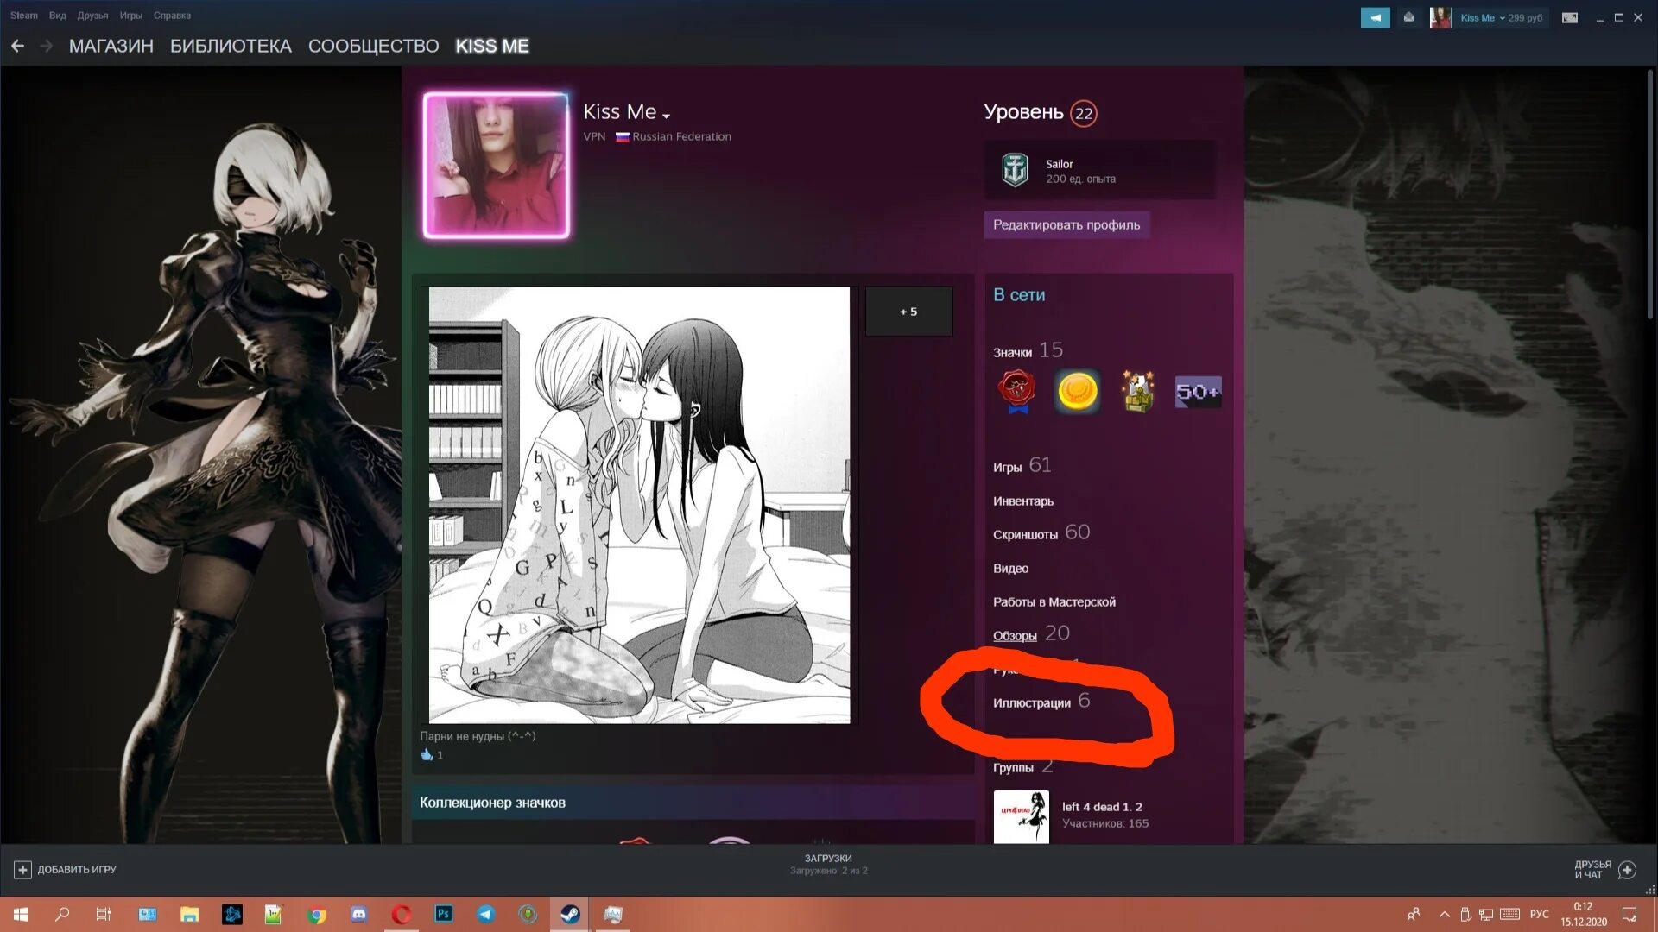The width and height of the screenshot is (1658, 932).
Task: Click the add game plus icon
Action: pyautogui.click(x=22, y=870)
